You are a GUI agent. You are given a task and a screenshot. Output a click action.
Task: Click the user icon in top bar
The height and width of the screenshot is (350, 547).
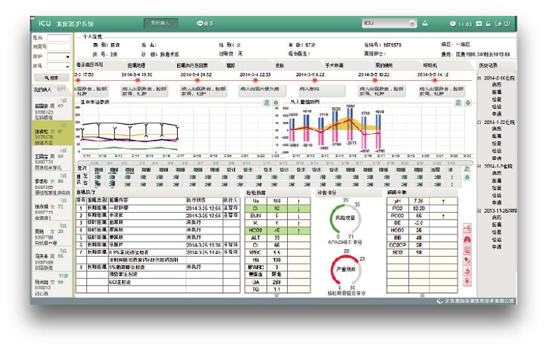(x=425, y=23)
